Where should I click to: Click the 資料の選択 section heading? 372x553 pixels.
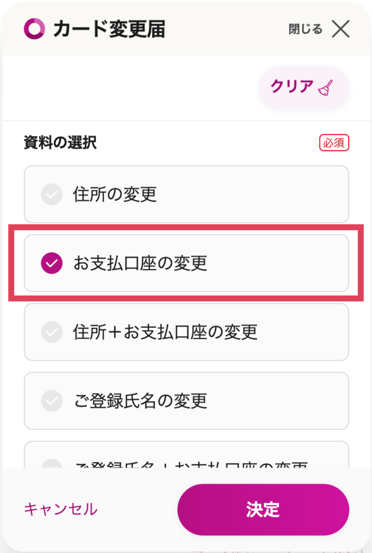60,143
